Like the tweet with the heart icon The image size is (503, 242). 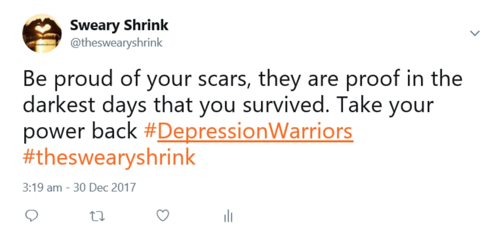(x=163, y=215)
